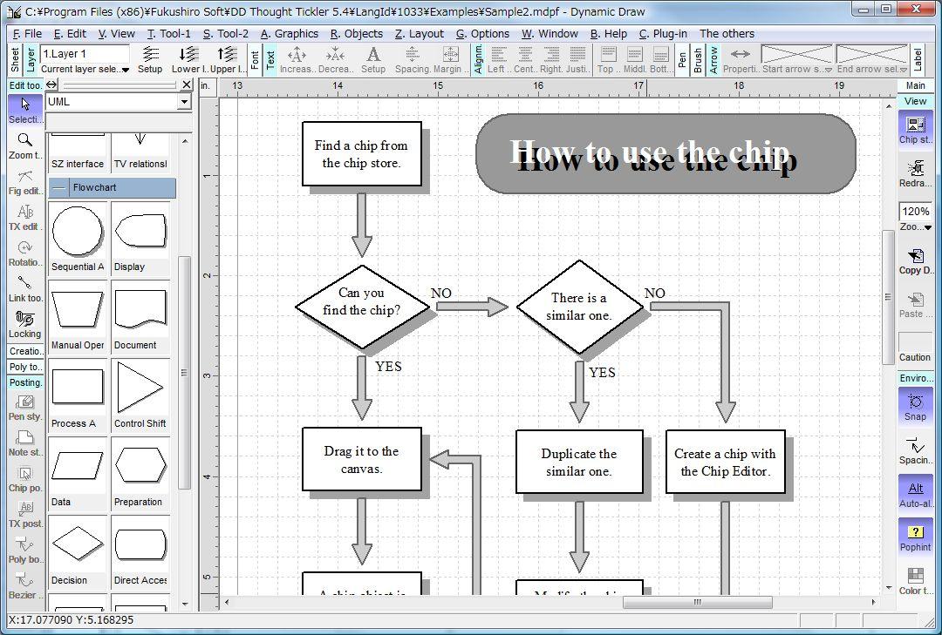Pick the Poly bond tool

(25, 551)
